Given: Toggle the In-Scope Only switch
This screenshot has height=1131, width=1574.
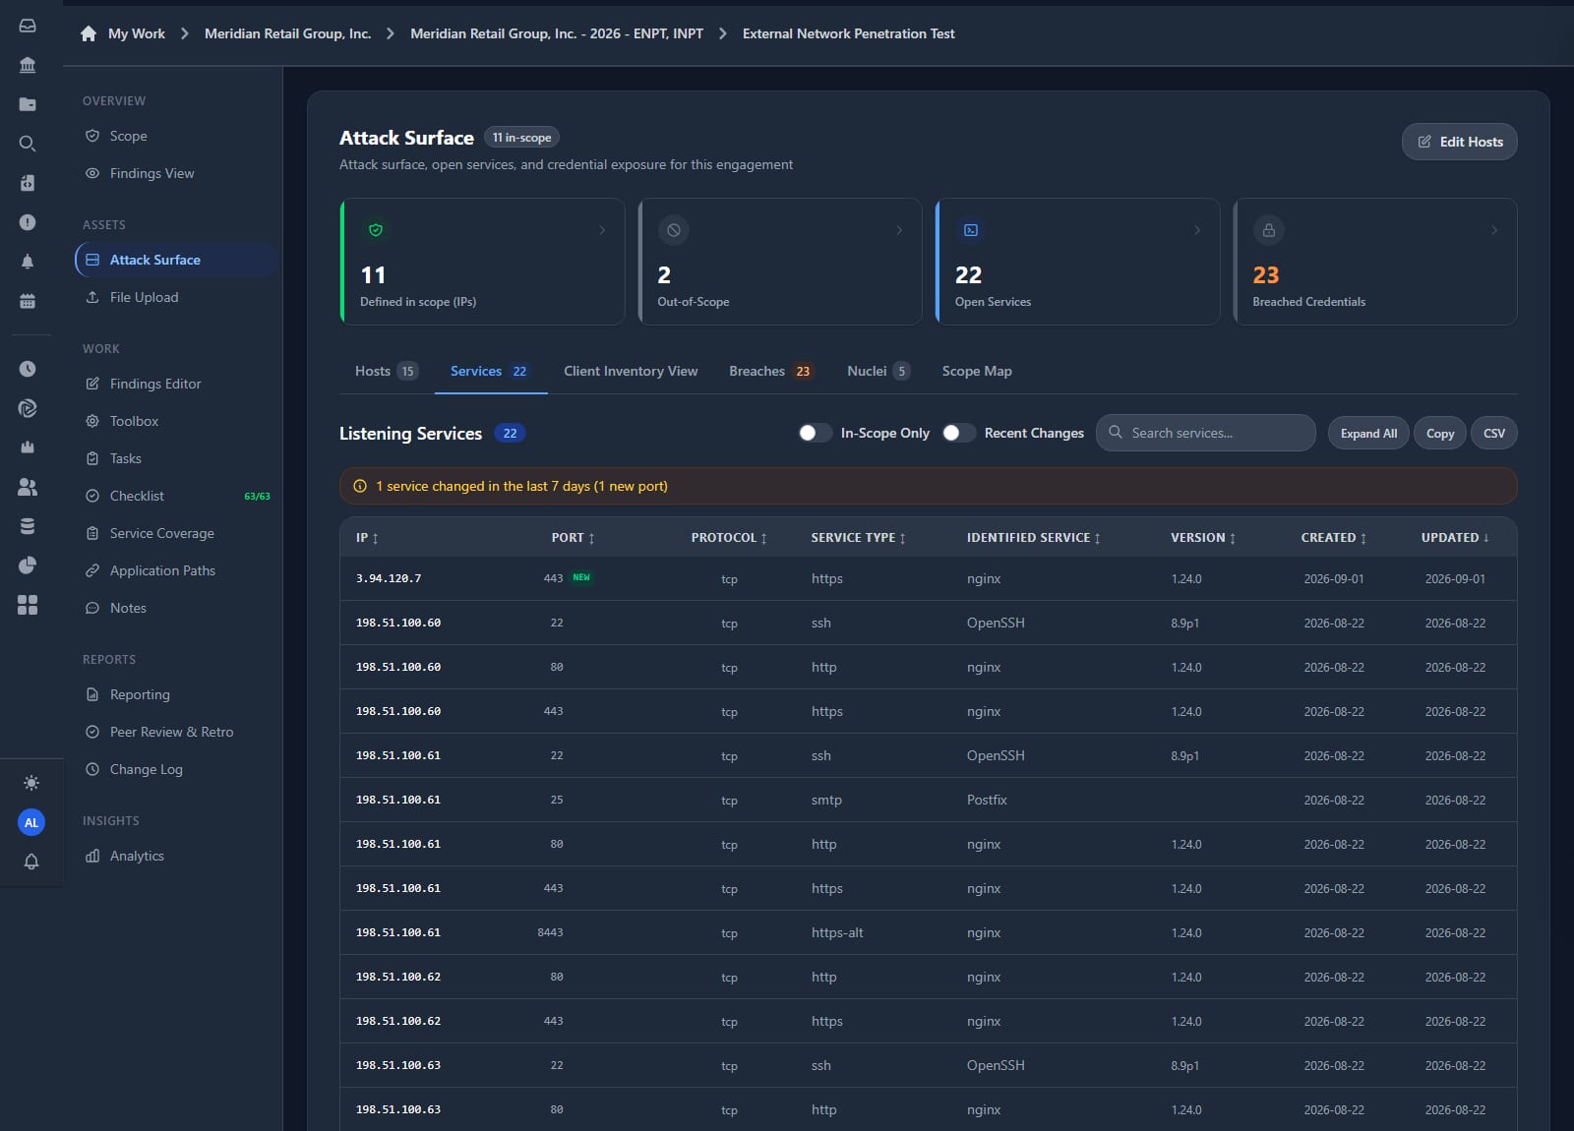Looking at the screenshot, I should [816, 433].
